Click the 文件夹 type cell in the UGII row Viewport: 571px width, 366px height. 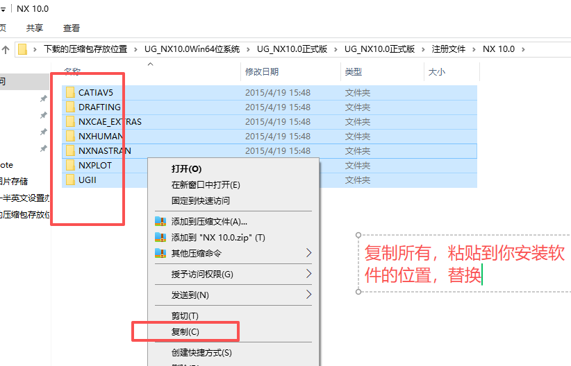pyautogui.click(x=358, y=180)
